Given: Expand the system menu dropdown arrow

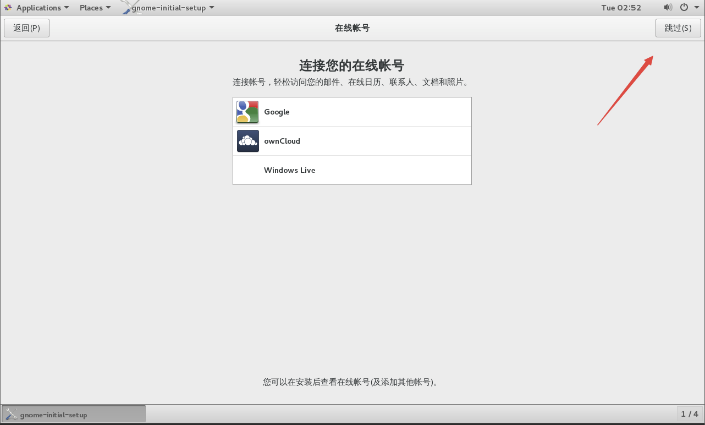Looking at the screenshot, I should click(x=696, y=8).
